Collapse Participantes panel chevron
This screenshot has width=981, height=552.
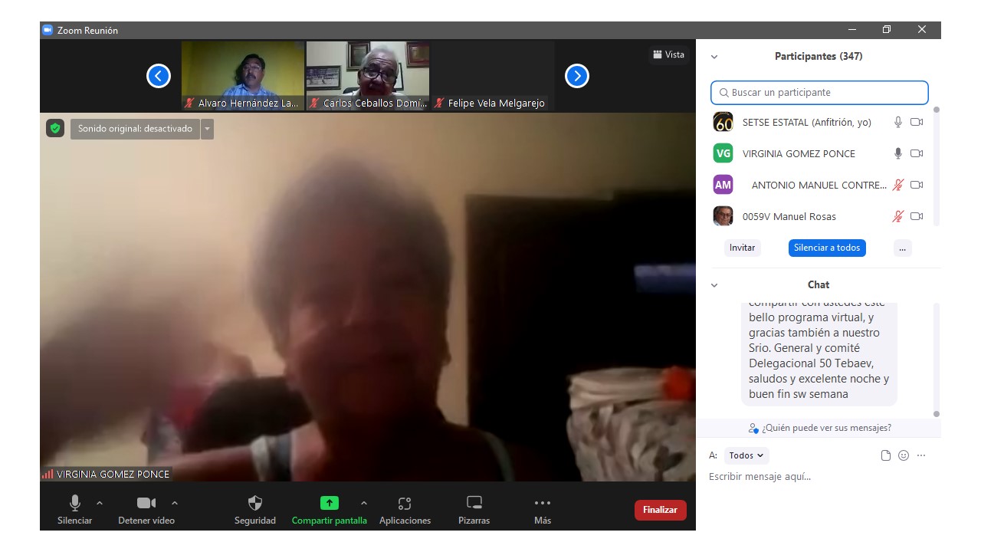(x=714, y=57)
